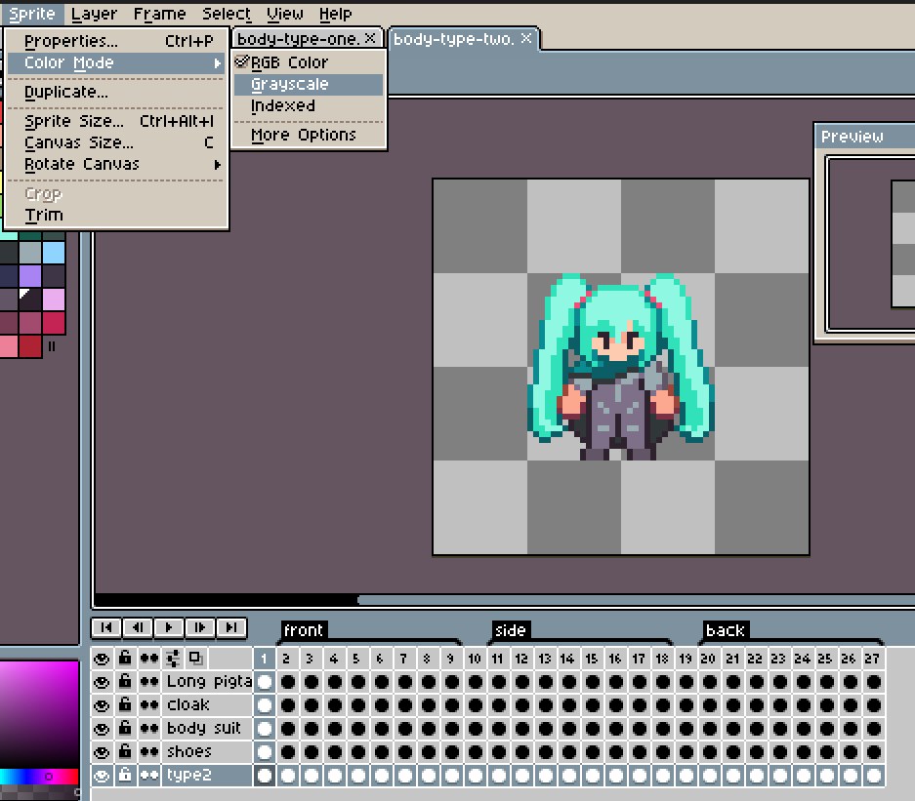Open timeline settings icon in header

click(173, 659)
